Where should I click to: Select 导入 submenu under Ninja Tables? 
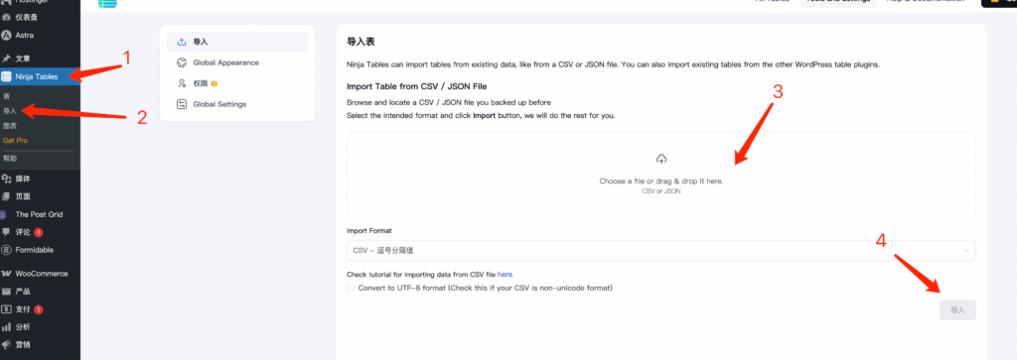(x=10, y=111)
